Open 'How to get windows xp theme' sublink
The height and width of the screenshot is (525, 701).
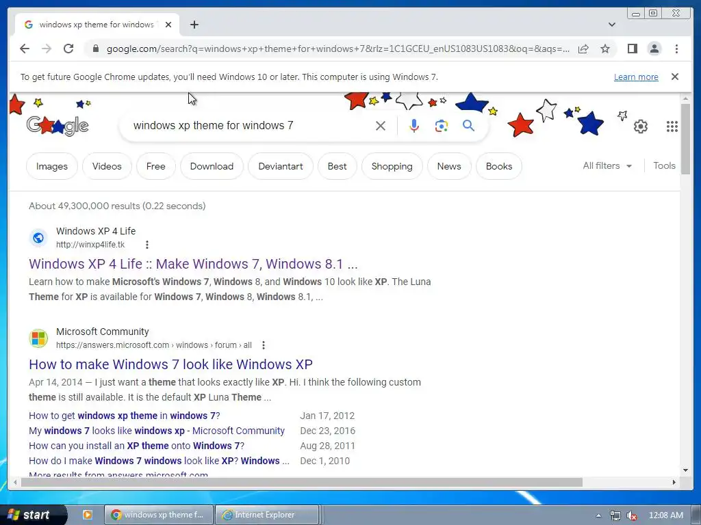125,416
